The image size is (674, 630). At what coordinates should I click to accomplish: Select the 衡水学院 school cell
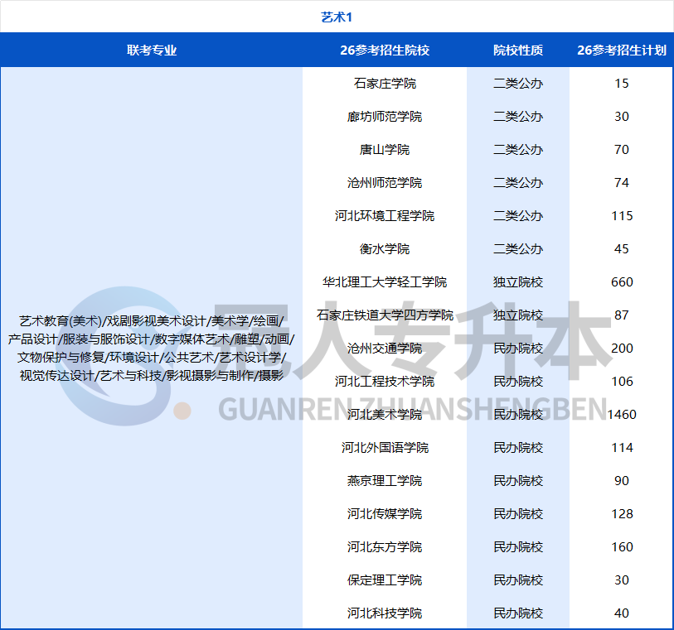[385, 249]
